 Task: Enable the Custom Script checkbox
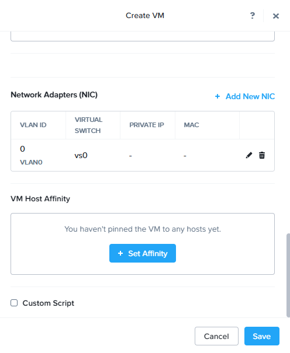(x=14, y=303)
